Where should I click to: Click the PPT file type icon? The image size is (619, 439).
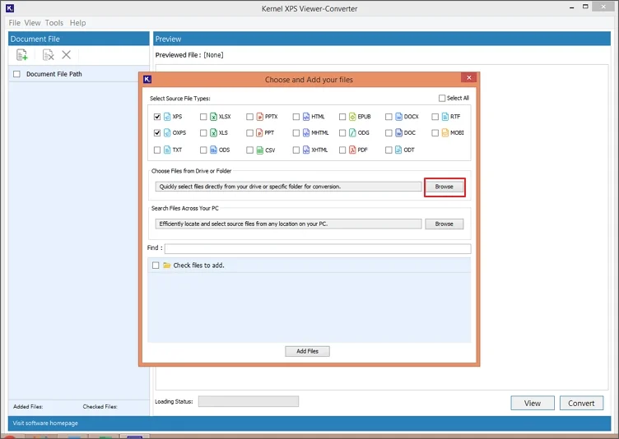point(260,133)
